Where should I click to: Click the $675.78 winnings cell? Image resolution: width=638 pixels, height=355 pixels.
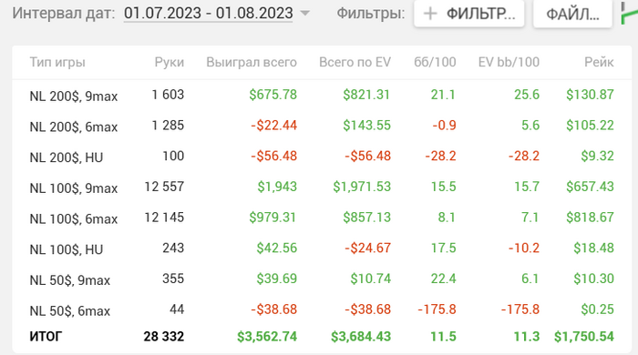point(273,95)
